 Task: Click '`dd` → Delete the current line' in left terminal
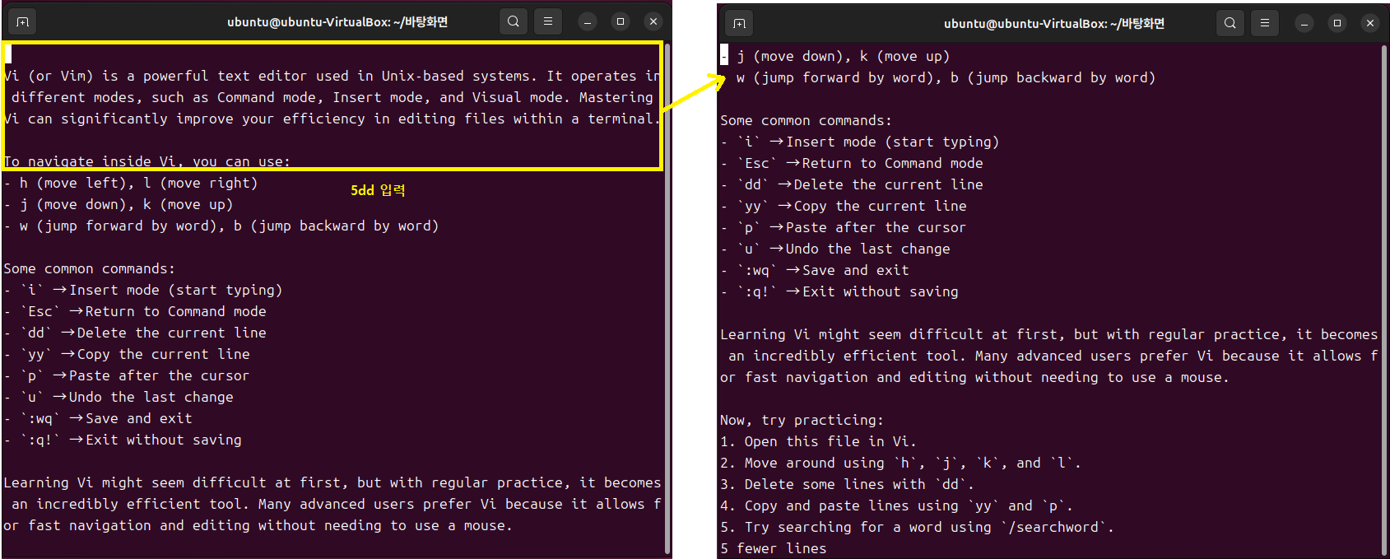(x=135, y=333)
